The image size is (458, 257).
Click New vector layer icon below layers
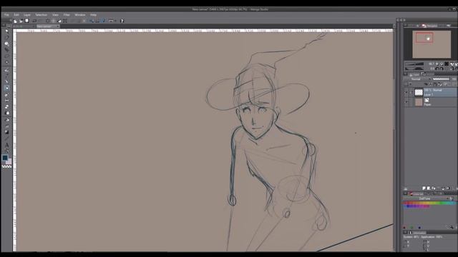click(429, 188)
